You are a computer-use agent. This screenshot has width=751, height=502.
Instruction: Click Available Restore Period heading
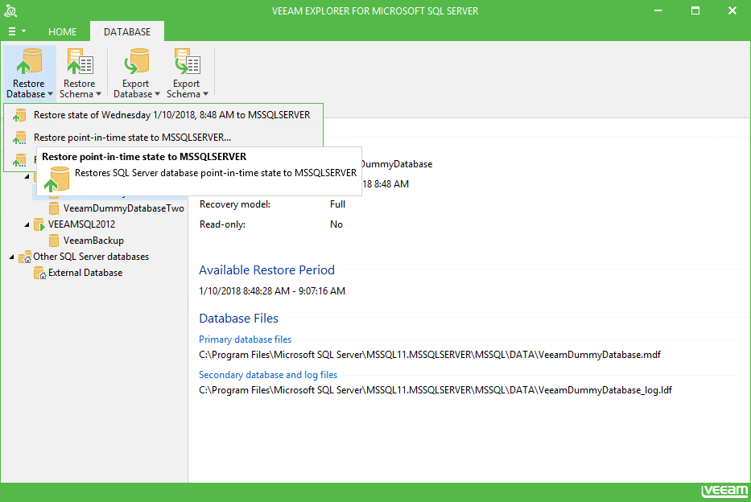[x=266, y=270]
